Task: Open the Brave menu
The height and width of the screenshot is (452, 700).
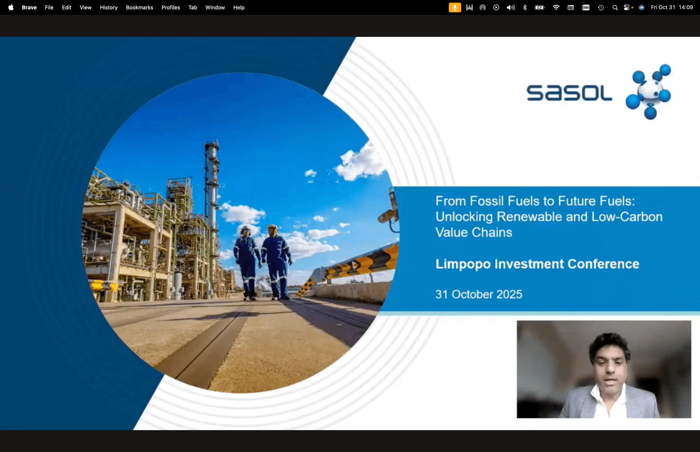Action: pos(29,7)
